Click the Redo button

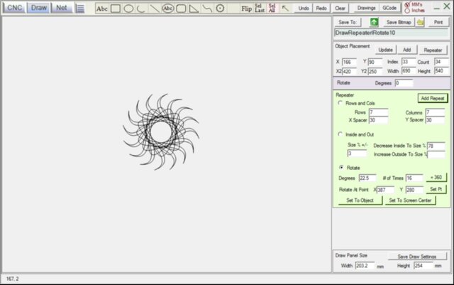tap(321, 8)
